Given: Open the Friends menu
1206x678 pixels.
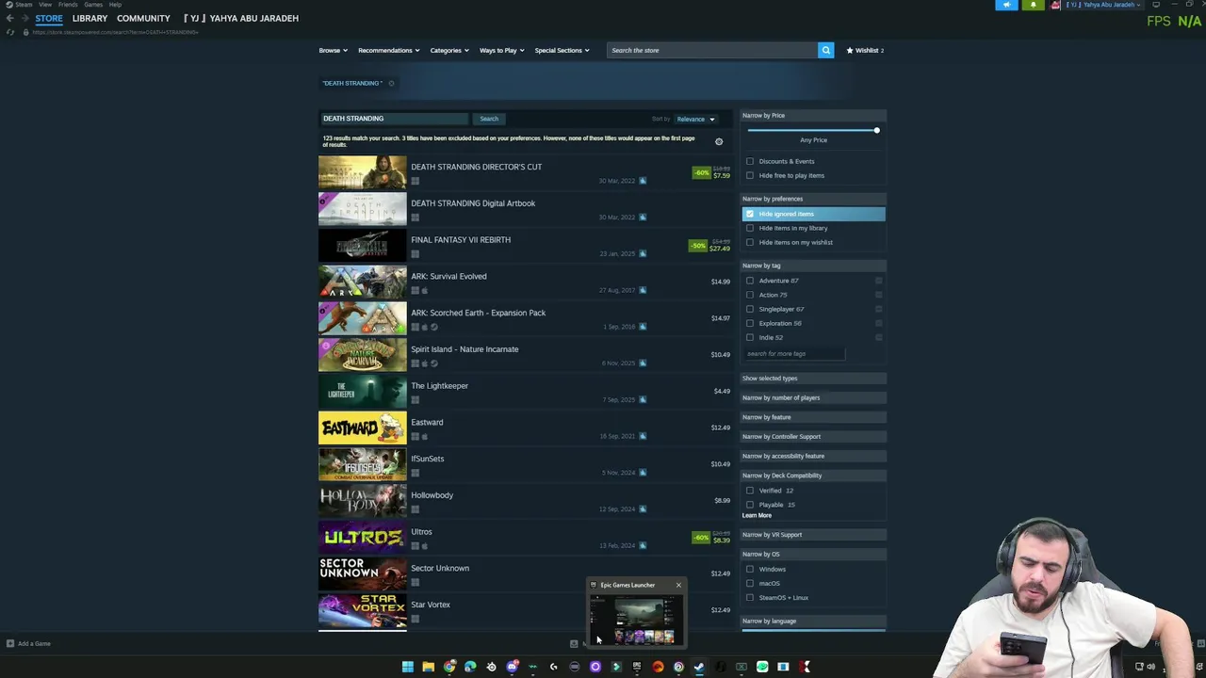Looking at the screenshot, I should click(x=68, y=5).
